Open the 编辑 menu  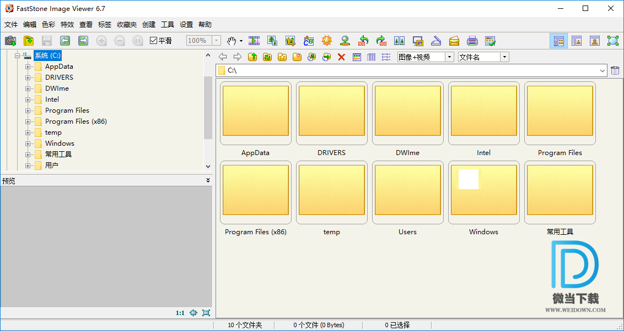pos(30,25)
